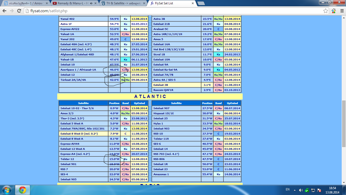Click the Chrome icon in the taskbar
The height and width of the screenshot is (195, 346).
(x=23, y=190)
